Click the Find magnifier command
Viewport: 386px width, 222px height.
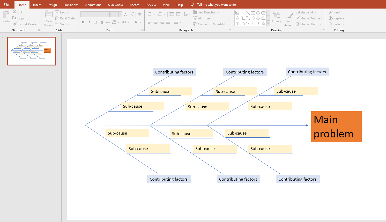click(334, 12)
